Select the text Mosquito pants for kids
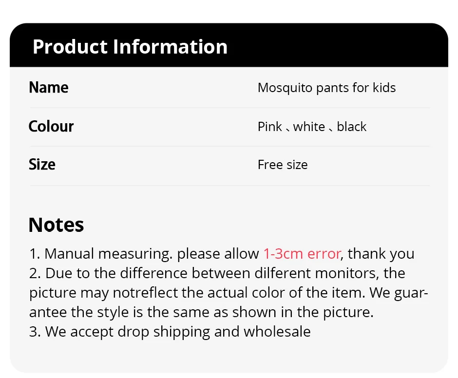Screen dimensions: 458x378 pos(326,88)
